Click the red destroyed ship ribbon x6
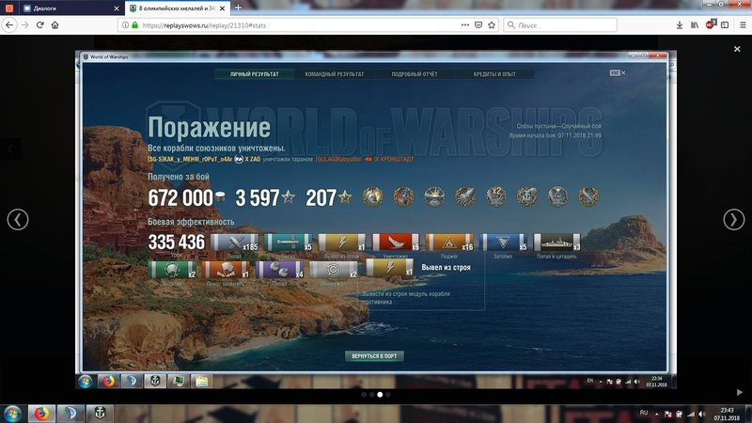The width and height of the screenshot is (752, 423). (x=396, y=243)
